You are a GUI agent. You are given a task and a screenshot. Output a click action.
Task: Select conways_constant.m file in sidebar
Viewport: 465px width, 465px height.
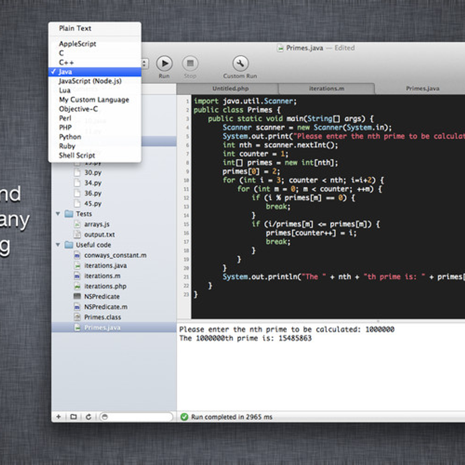click(115, 255)
